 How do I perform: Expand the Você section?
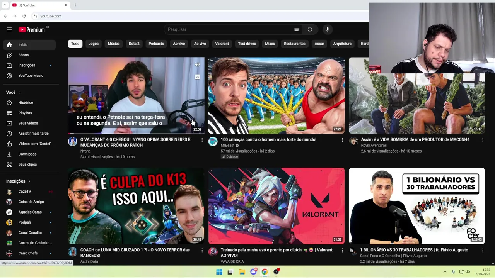tap(14, 92)
